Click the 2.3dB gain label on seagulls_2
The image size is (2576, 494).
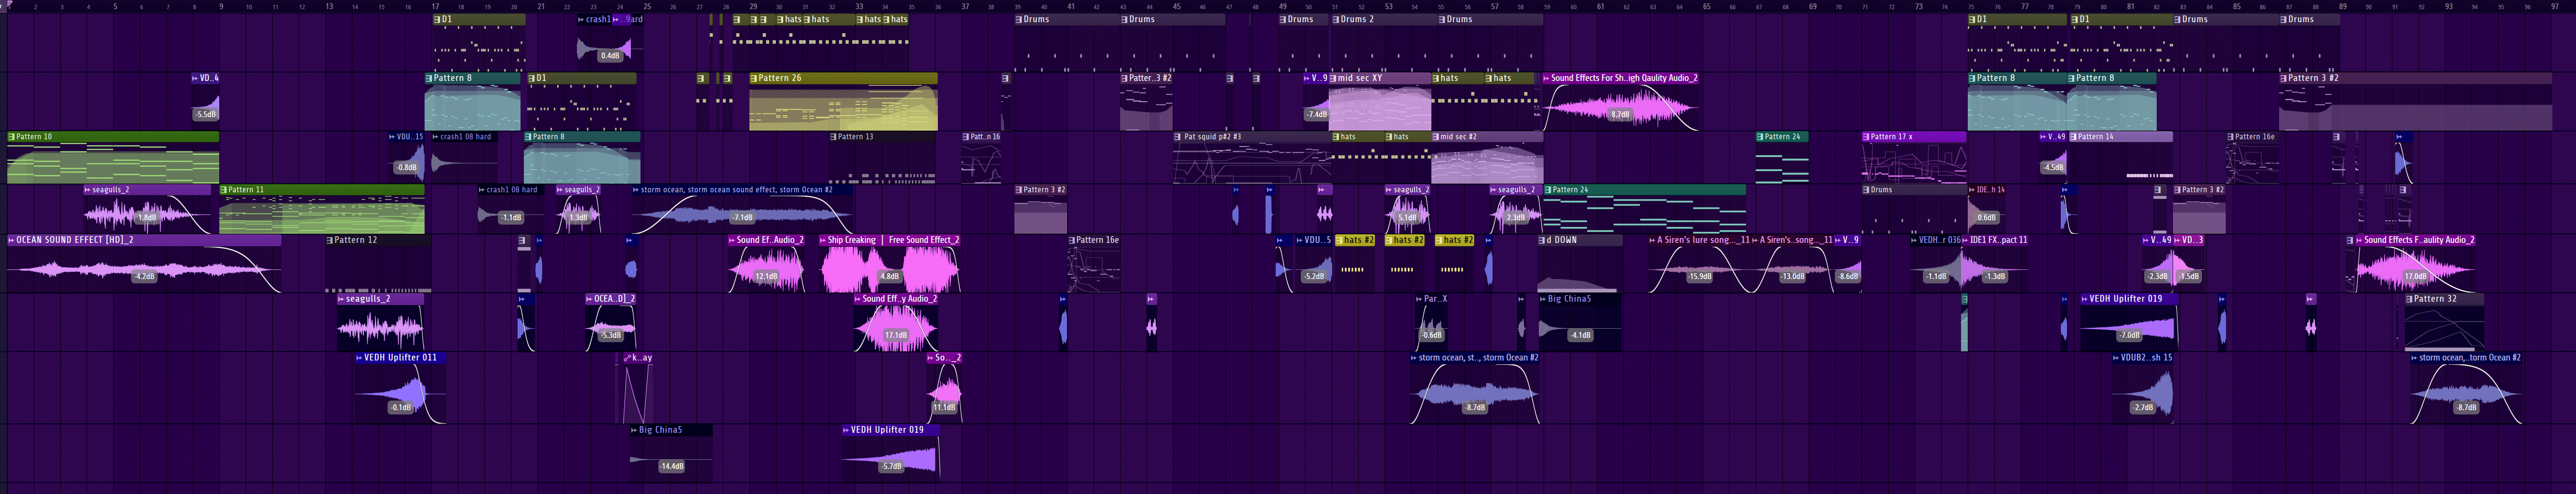(1516, 218)
